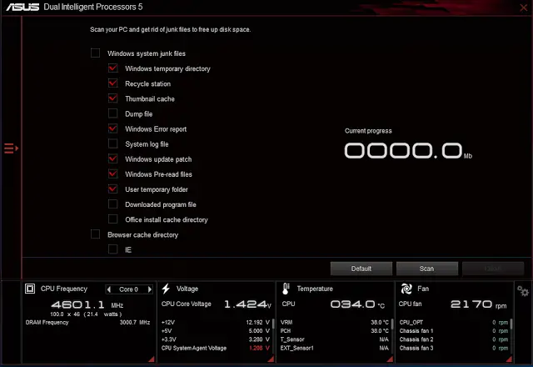Enable Dump file checkbox
Screen dimensions: 533x367
(113, 113)
